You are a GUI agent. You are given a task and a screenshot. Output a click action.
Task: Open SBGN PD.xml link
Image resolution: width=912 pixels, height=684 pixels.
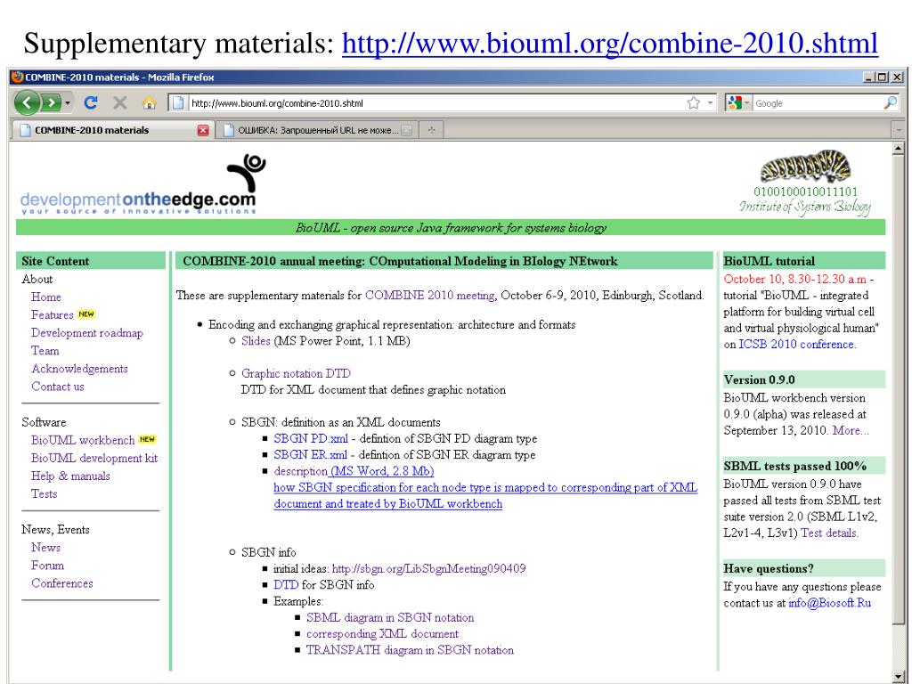[x=311, y=438]
